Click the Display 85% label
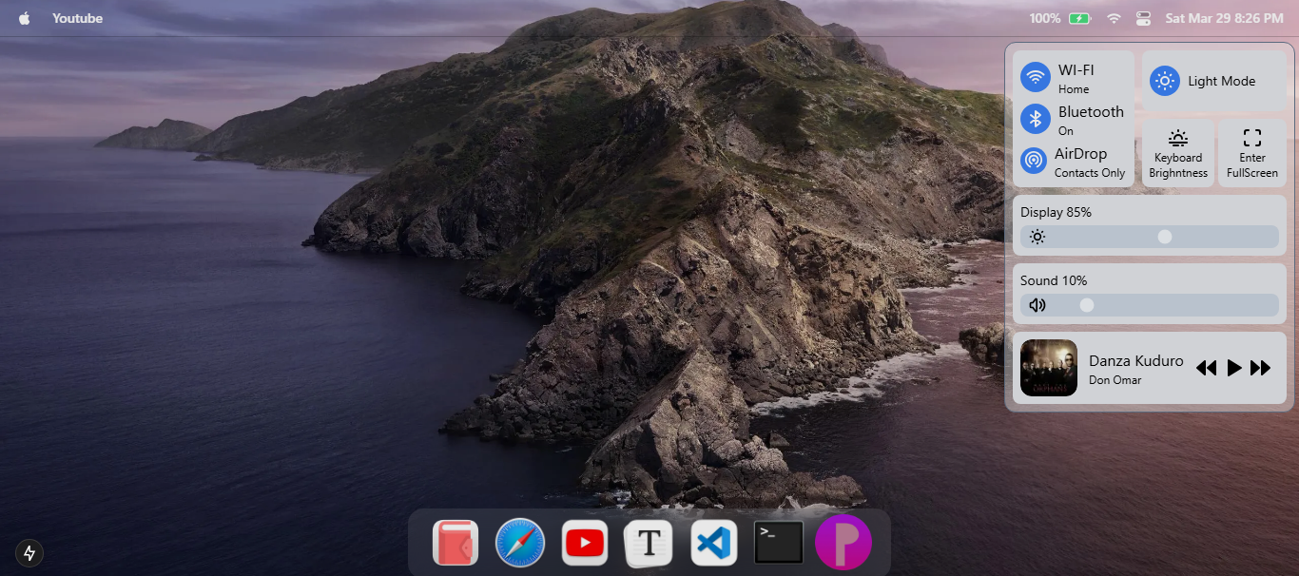The width and height of the screenshot is (1299, 576). coord(1056,212)
